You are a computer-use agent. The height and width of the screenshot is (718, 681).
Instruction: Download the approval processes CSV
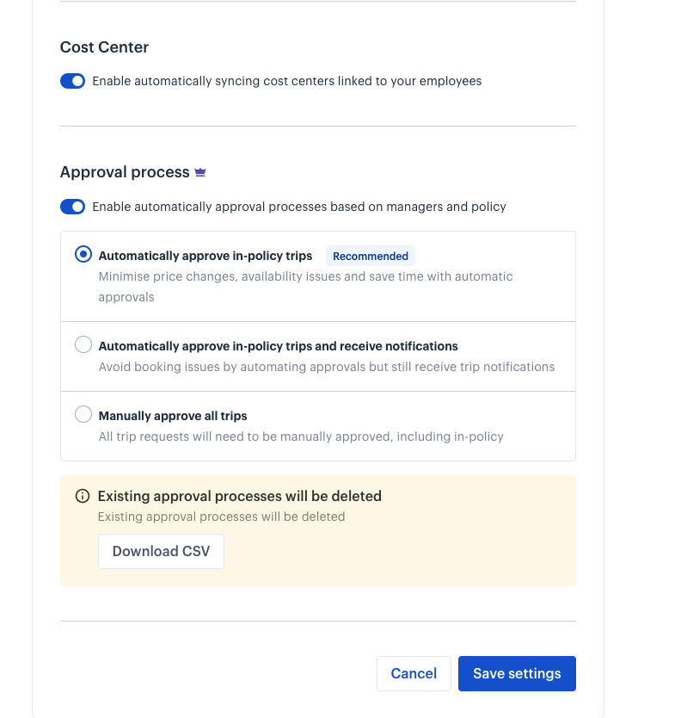[x=161, y=551]
